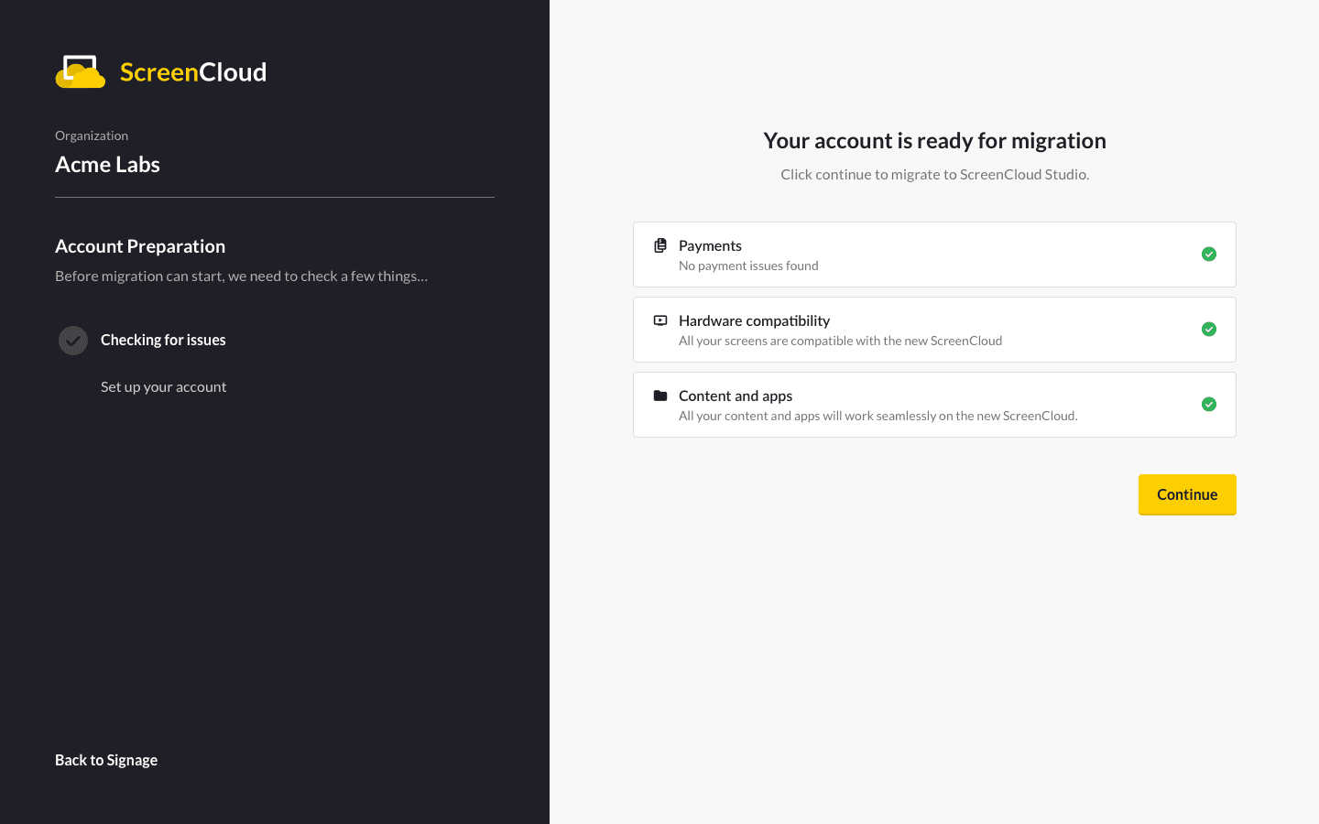Click the 'Your account is ready for migration' heading

tap(934, 140)
